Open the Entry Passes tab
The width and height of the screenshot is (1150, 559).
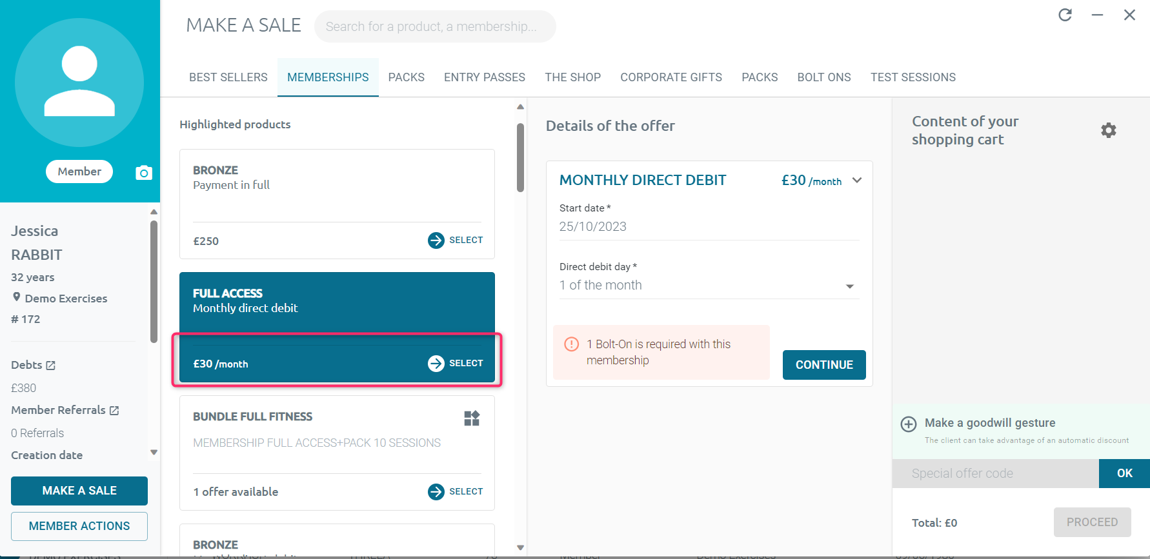tap(485, 77)
